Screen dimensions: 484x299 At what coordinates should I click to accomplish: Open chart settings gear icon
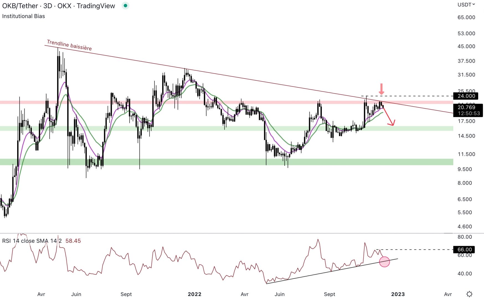[469, 294]
